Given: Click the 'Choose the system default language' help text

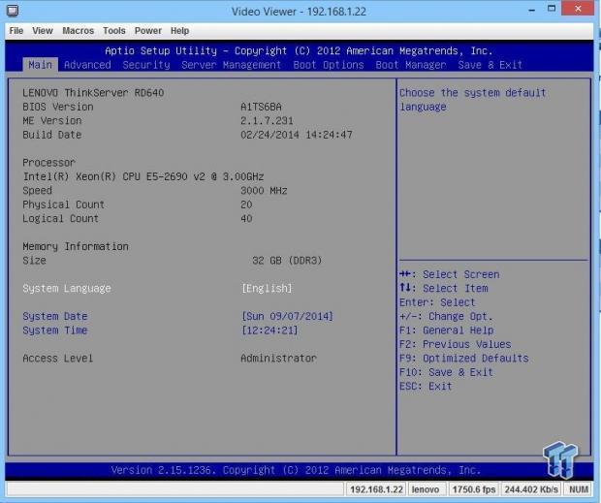Looking at the screenshot, I should point(473,100).
